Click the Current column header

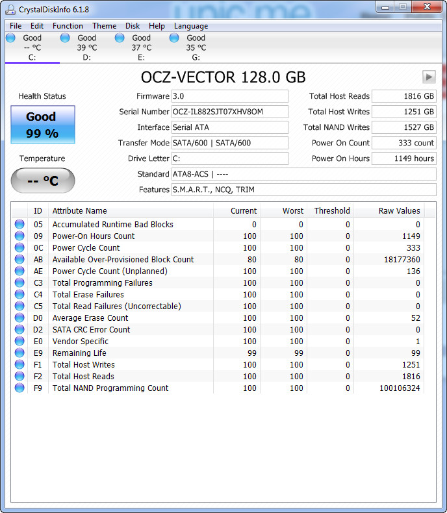pyautogui.click(x=237, y=210)
